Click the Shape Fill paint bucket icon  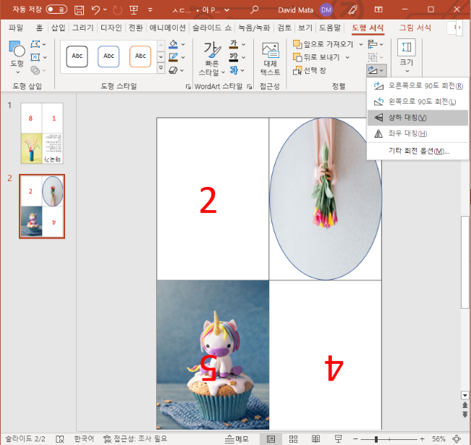(x=173, y=44)
